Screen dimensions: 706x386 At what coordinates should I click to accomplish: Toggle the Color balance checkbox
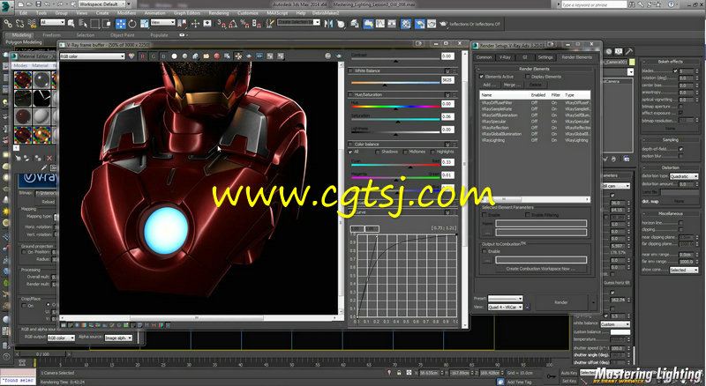point(351,144)
